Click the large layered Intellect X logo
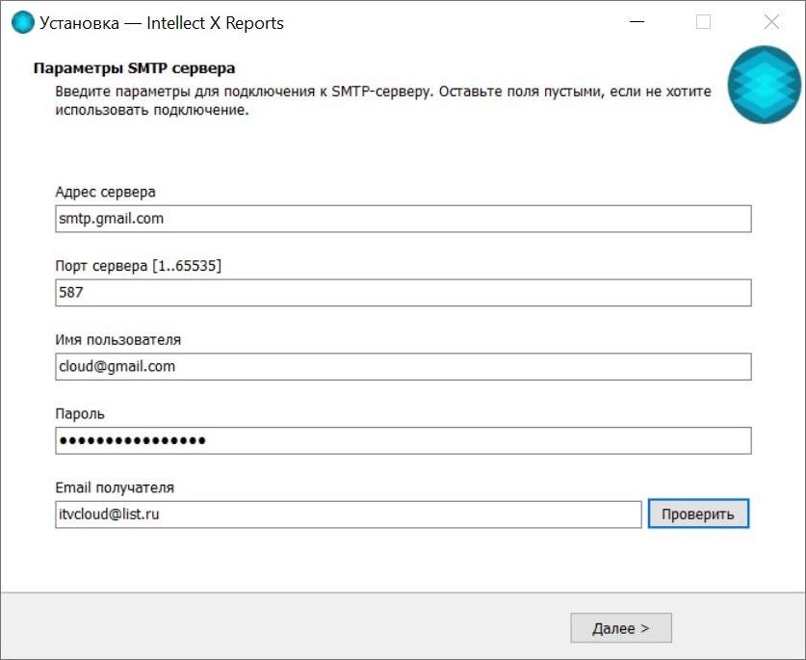Viewport: 806px width, 660px height. (x=764, y=85)
